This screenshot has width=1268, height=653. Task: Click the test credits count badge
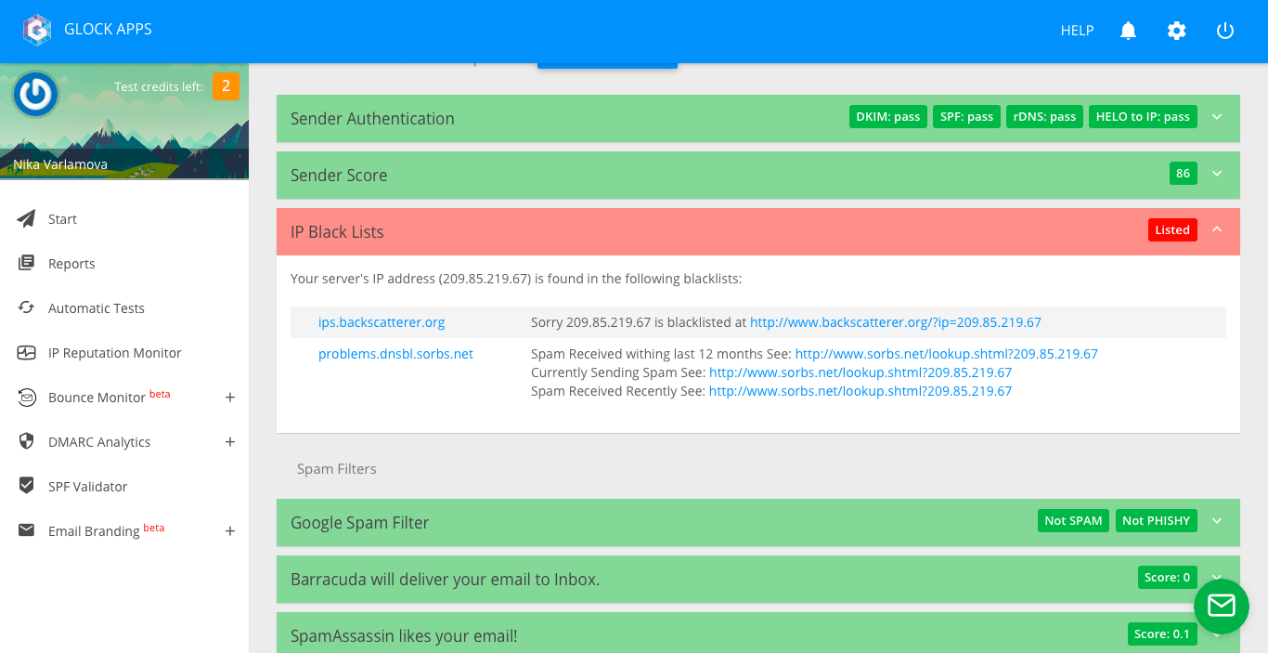[x=226, y=86]
